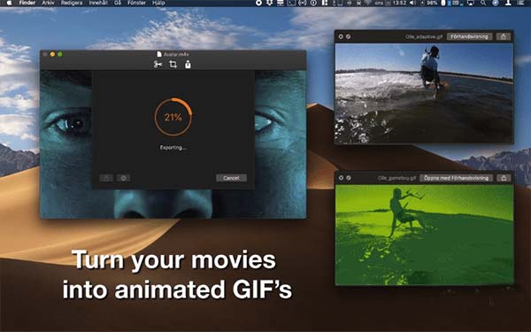Click the Olle_adaptive.gif file name

(424, 36)
